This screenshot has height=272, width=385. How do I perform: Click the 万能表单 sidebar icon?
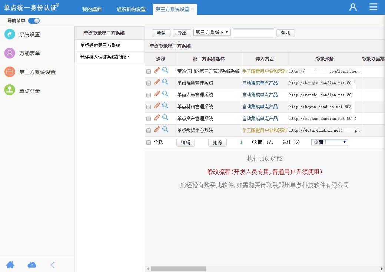10,53
